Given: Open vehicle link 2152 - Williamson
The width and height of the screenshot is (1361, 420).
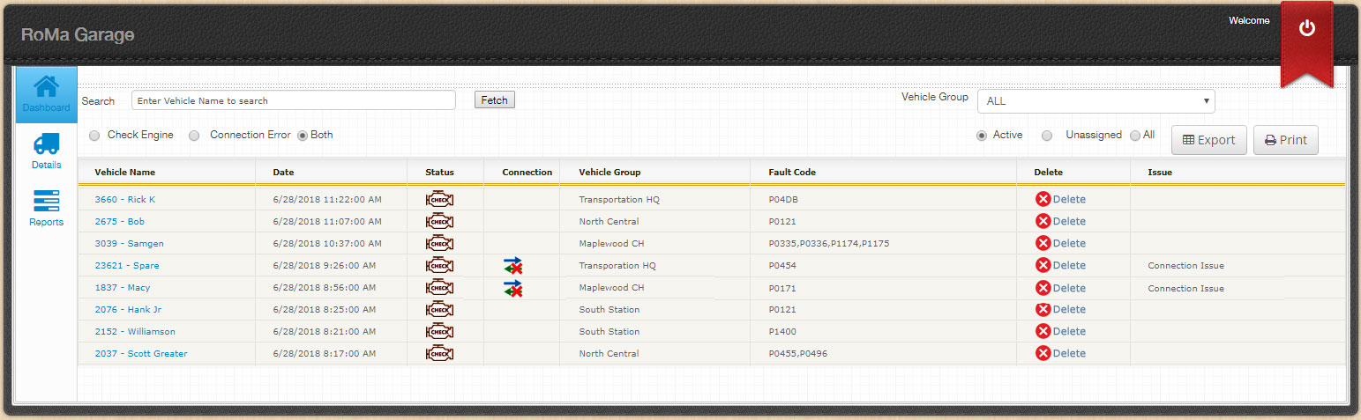Looking at the screenshot, I should pos(135,331).
